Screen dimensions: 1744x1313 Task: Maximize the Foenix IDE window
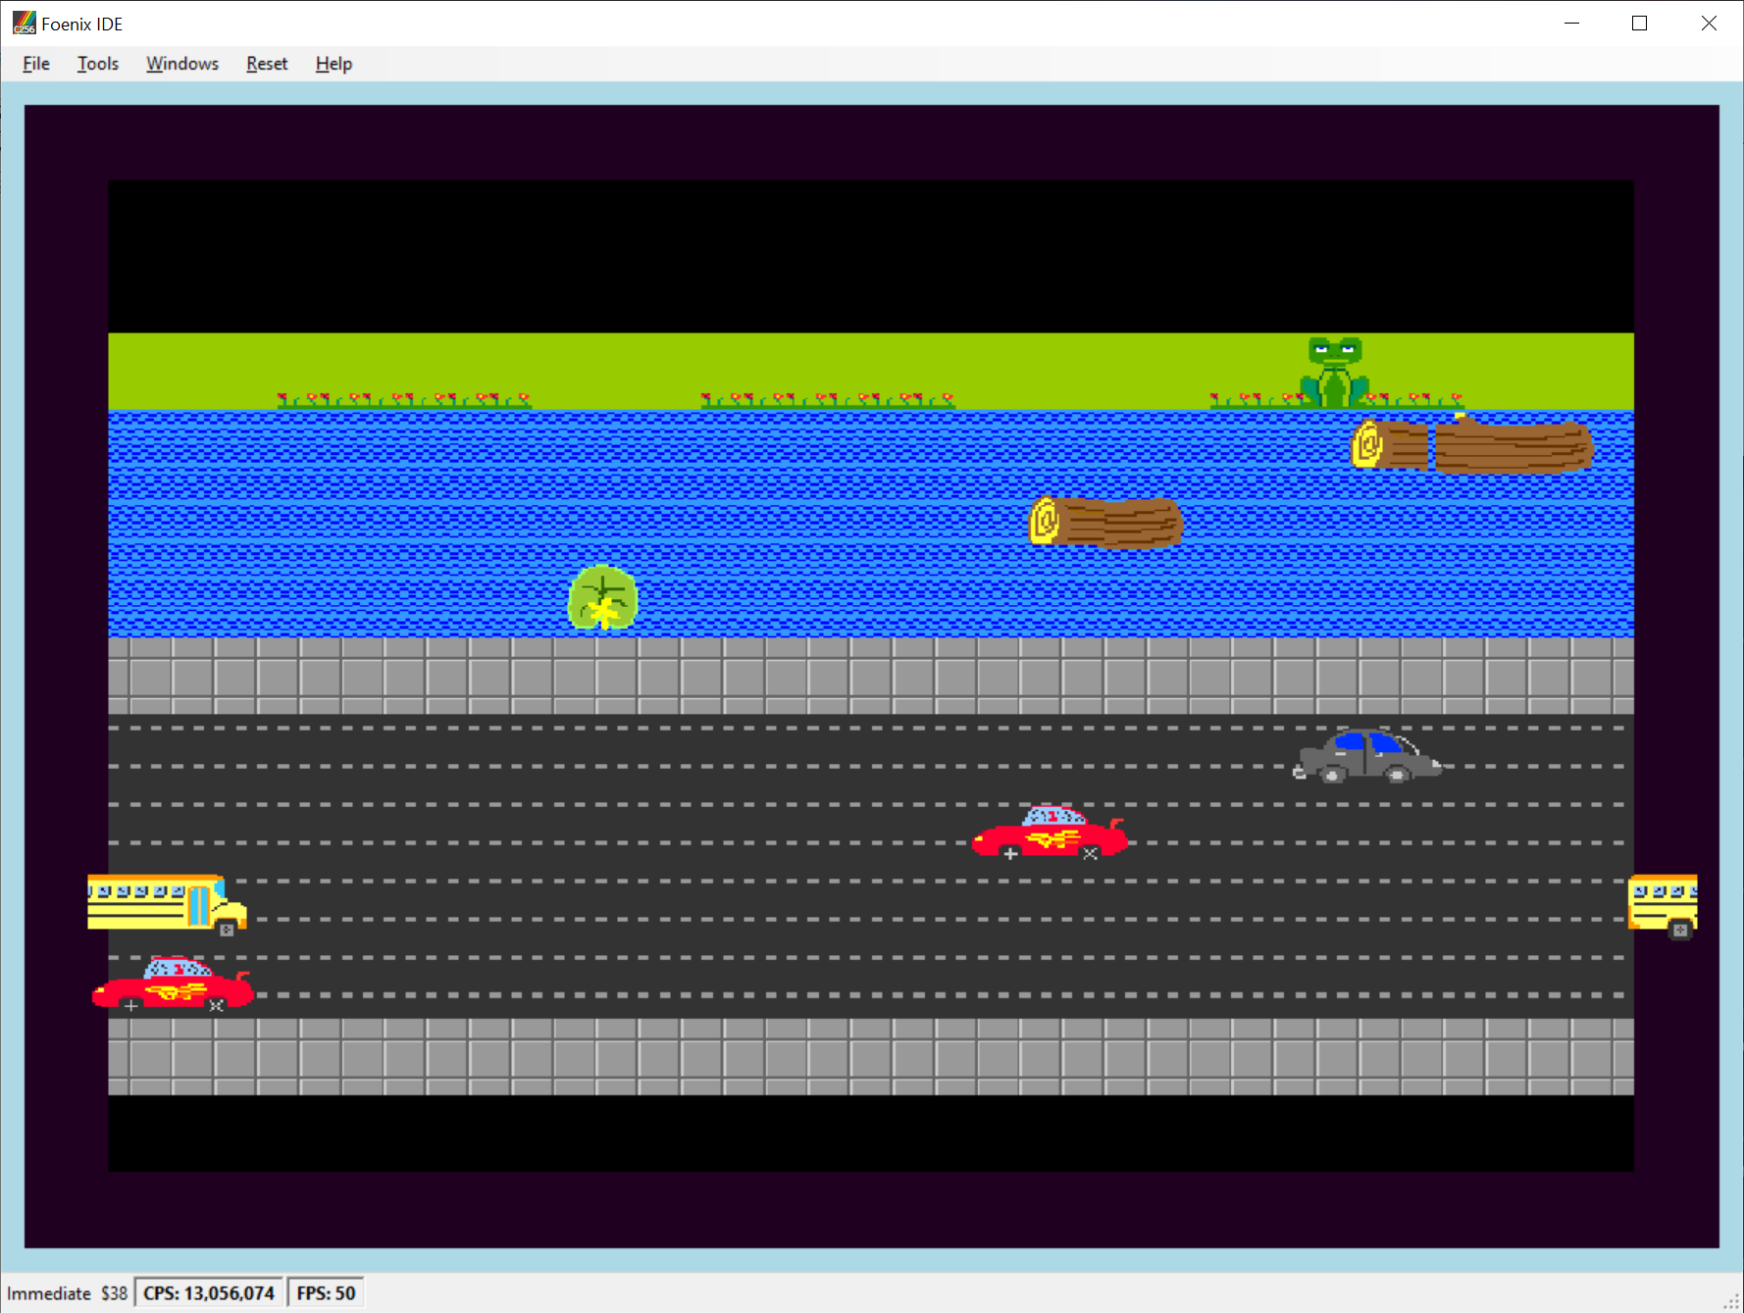[x=1639, y=23]
